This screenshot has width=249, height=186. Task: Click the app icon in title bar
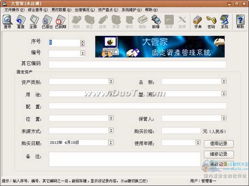[5, 3]
